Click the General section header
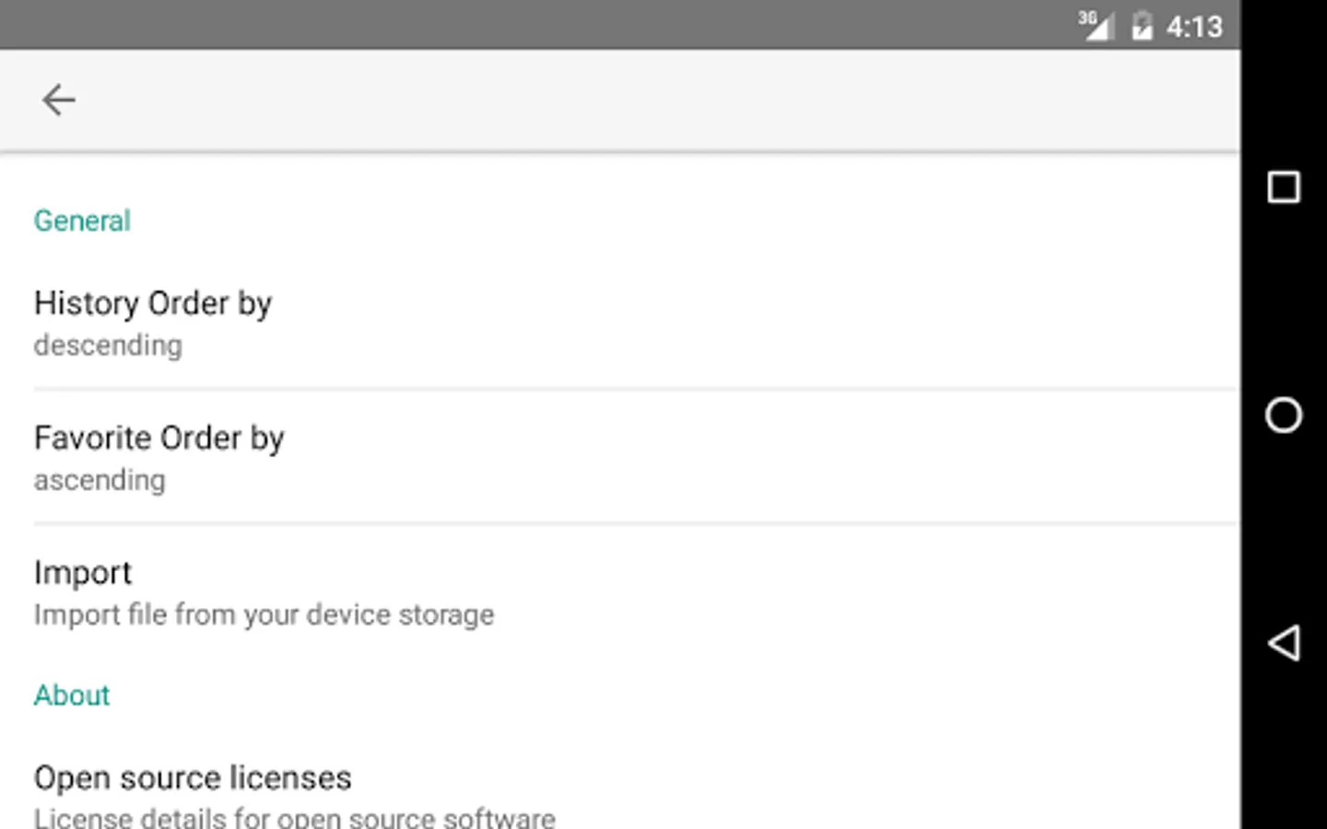1327x829 pixels. click(82, 221)
